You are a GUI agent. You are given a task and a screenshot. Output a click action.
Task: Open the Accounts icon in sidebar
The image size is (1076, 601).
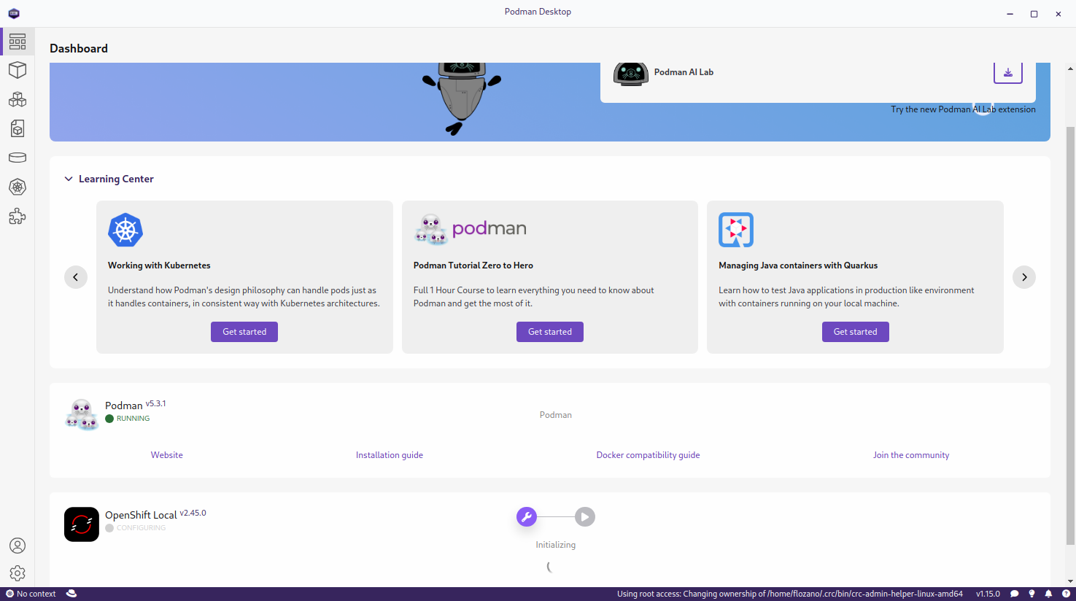click(18, 546)
